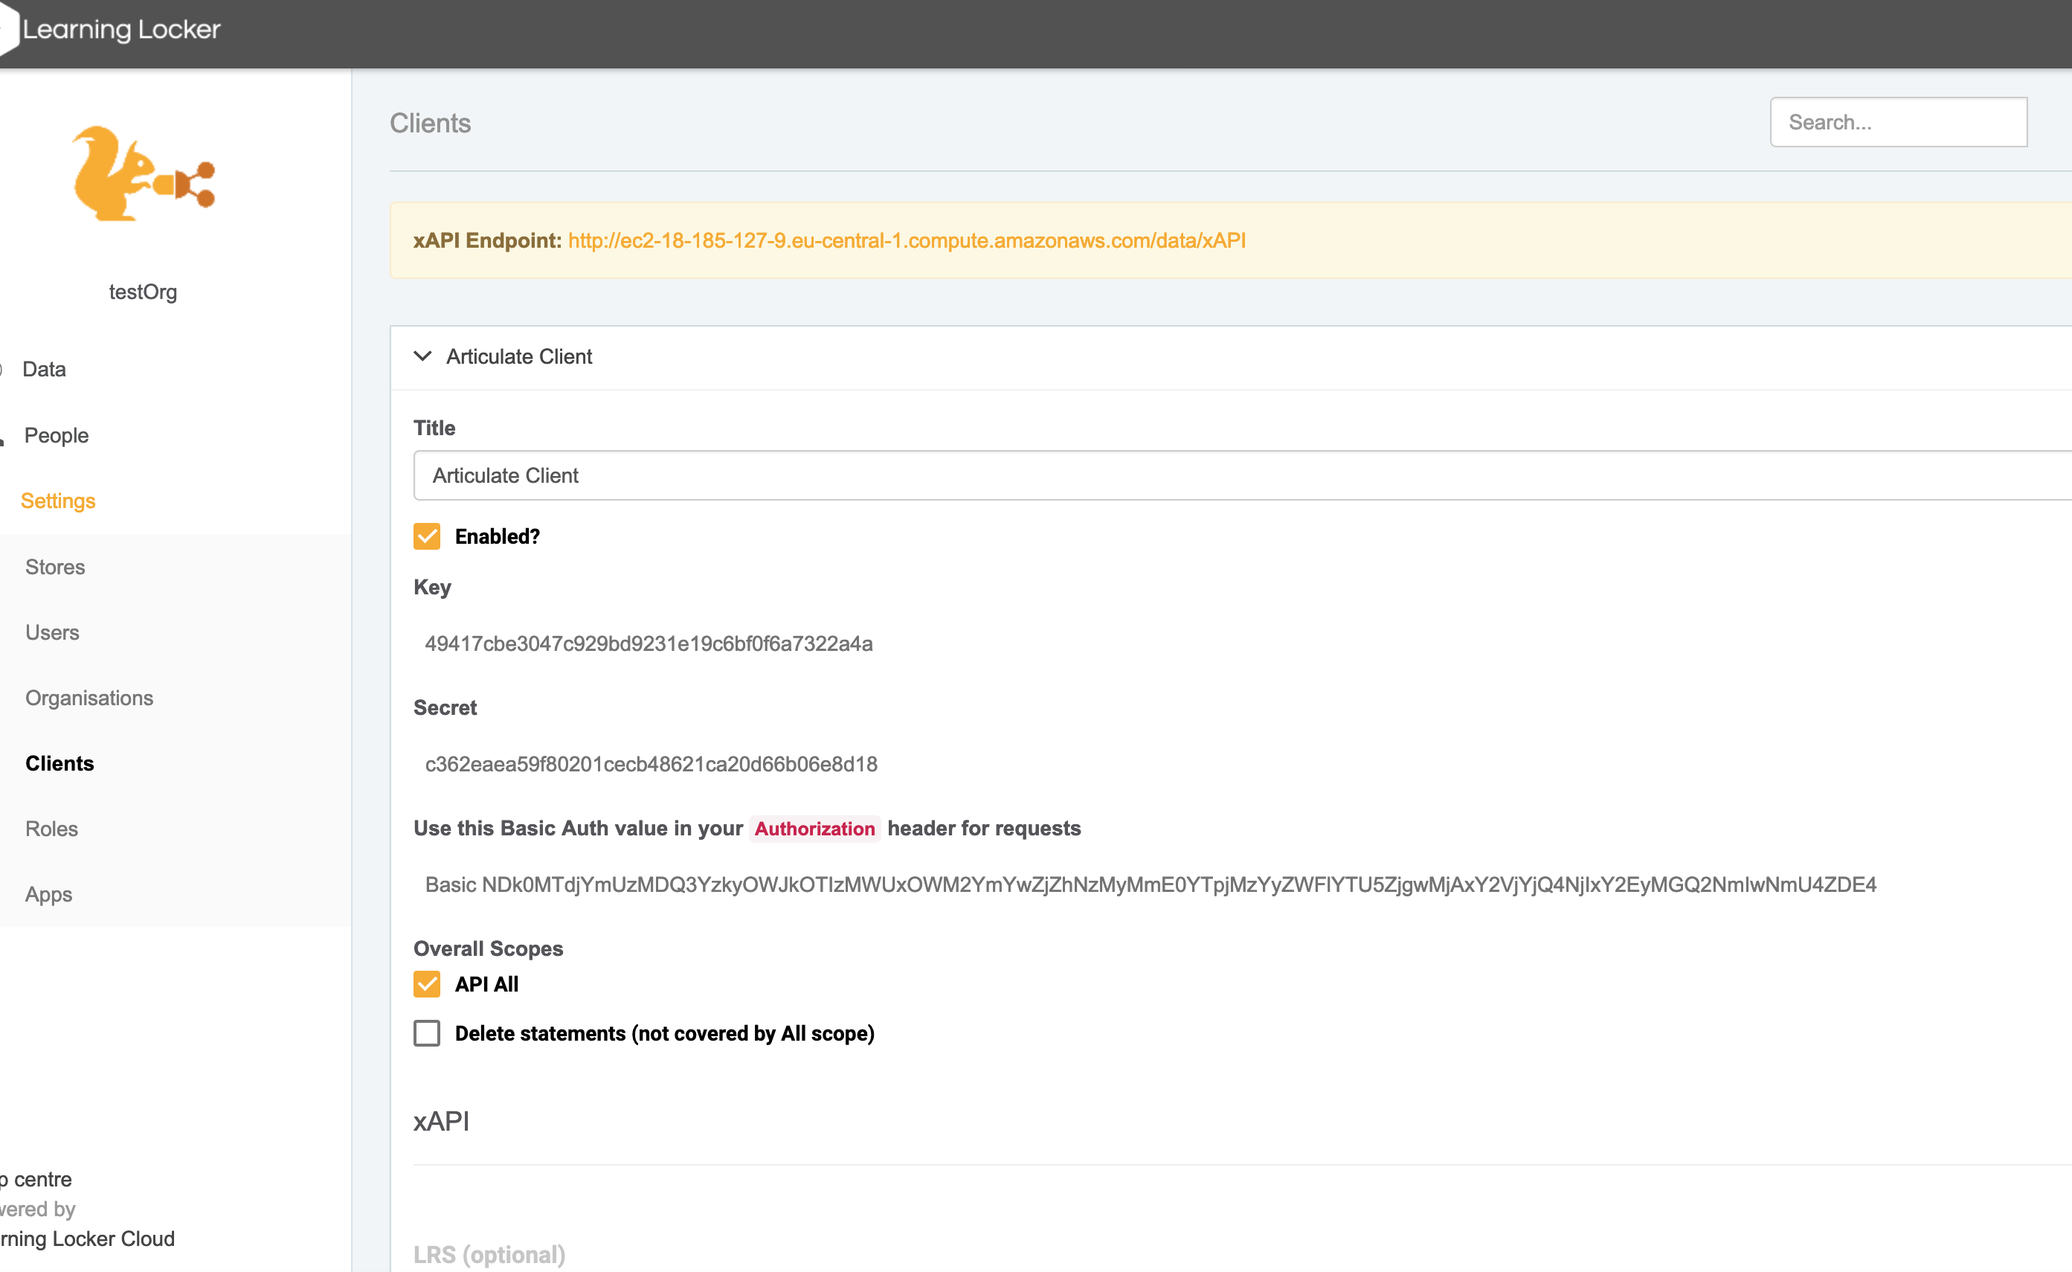Screen dimensions: 2072x1272
Task: Disable the Enabled? checkbox
Action: click(426, 536)
